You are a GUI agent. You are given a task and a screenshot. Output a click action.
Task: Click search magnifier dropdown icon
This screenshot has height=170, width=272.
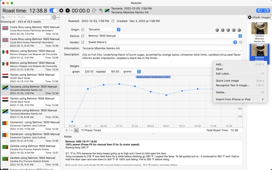pyautogui.click(x=3, y=17)
